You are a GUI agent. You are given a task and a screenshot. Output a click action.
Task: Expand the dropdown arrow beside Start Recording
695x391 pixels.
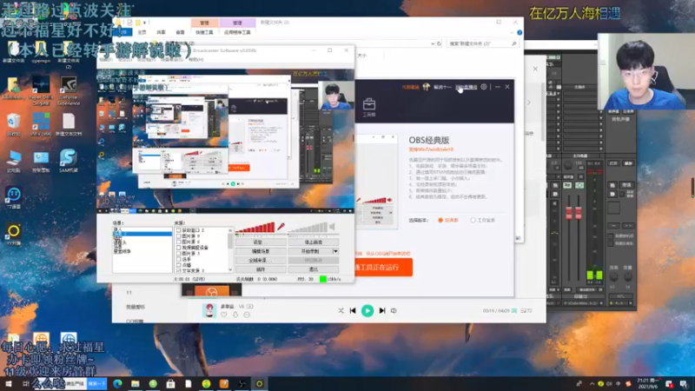click(335, 251)
